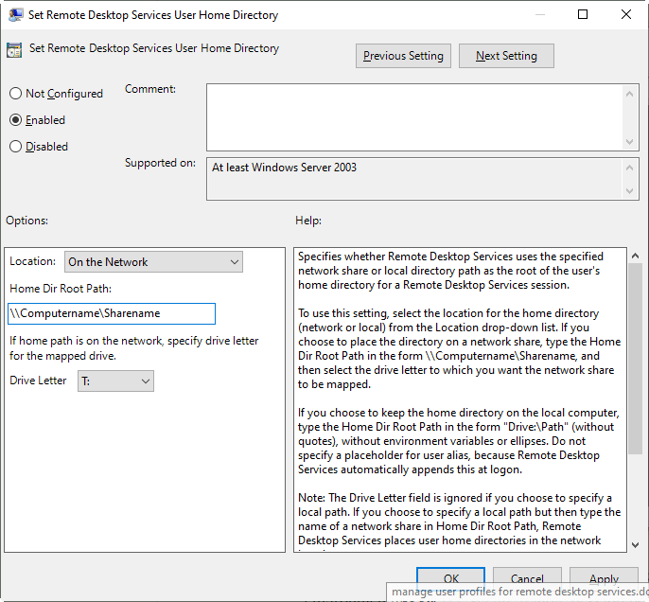Click the Apply button
The width and height of the screenshot is (649, 602).
pyautogui.click(x=604, y=578)
